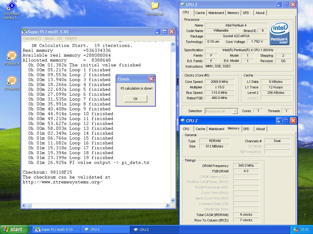Switch to SPD tab in upper CPU-Z
The image size is (313, 234).
click(x=246, y=13)
